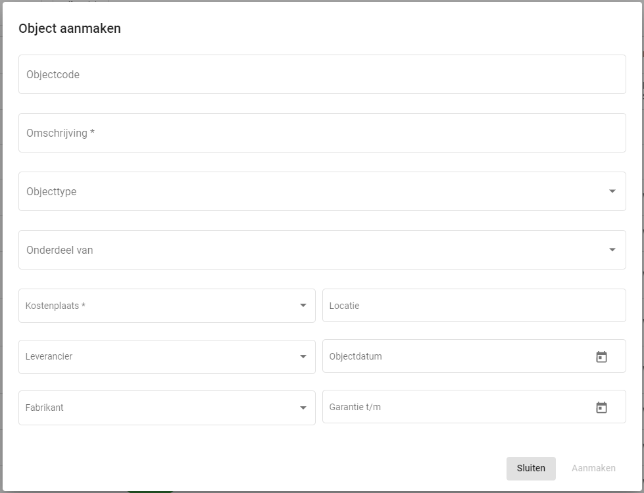Select the Locatie input field

coord(474,306)
